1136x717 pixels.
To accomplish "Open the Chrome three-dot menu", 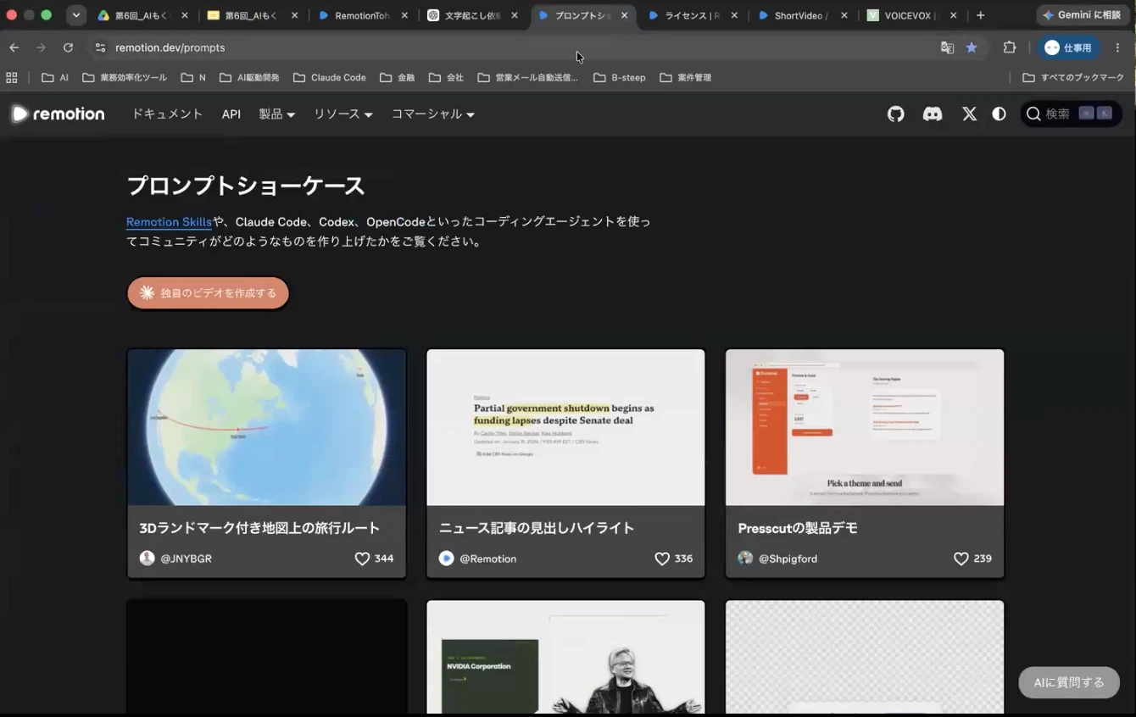I will 1117,47.
